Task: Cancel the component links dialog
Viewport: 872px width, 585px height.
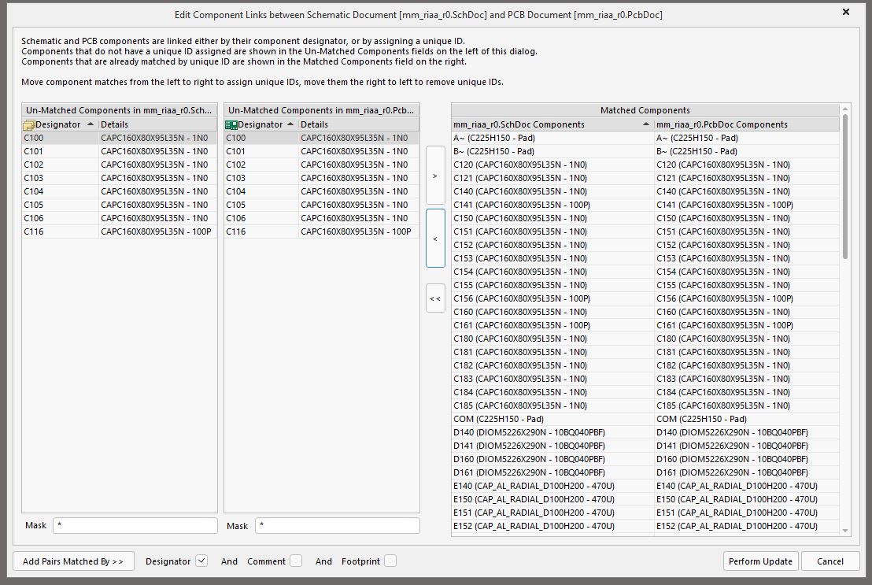Action: [x=830, y=561]
